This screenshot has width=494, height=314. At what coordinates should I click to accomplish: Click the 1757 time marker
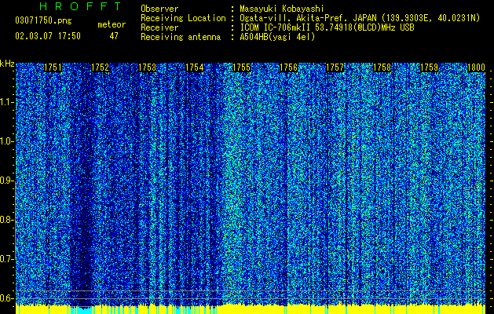(335, 68)
